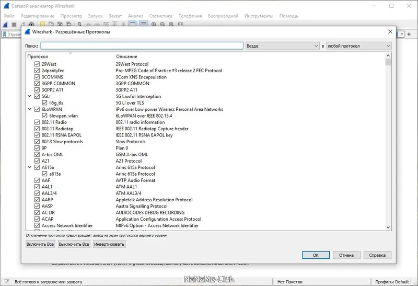
Task: Close the Разрешённые Протоколы dialog with X
Action: pos(390,31)
